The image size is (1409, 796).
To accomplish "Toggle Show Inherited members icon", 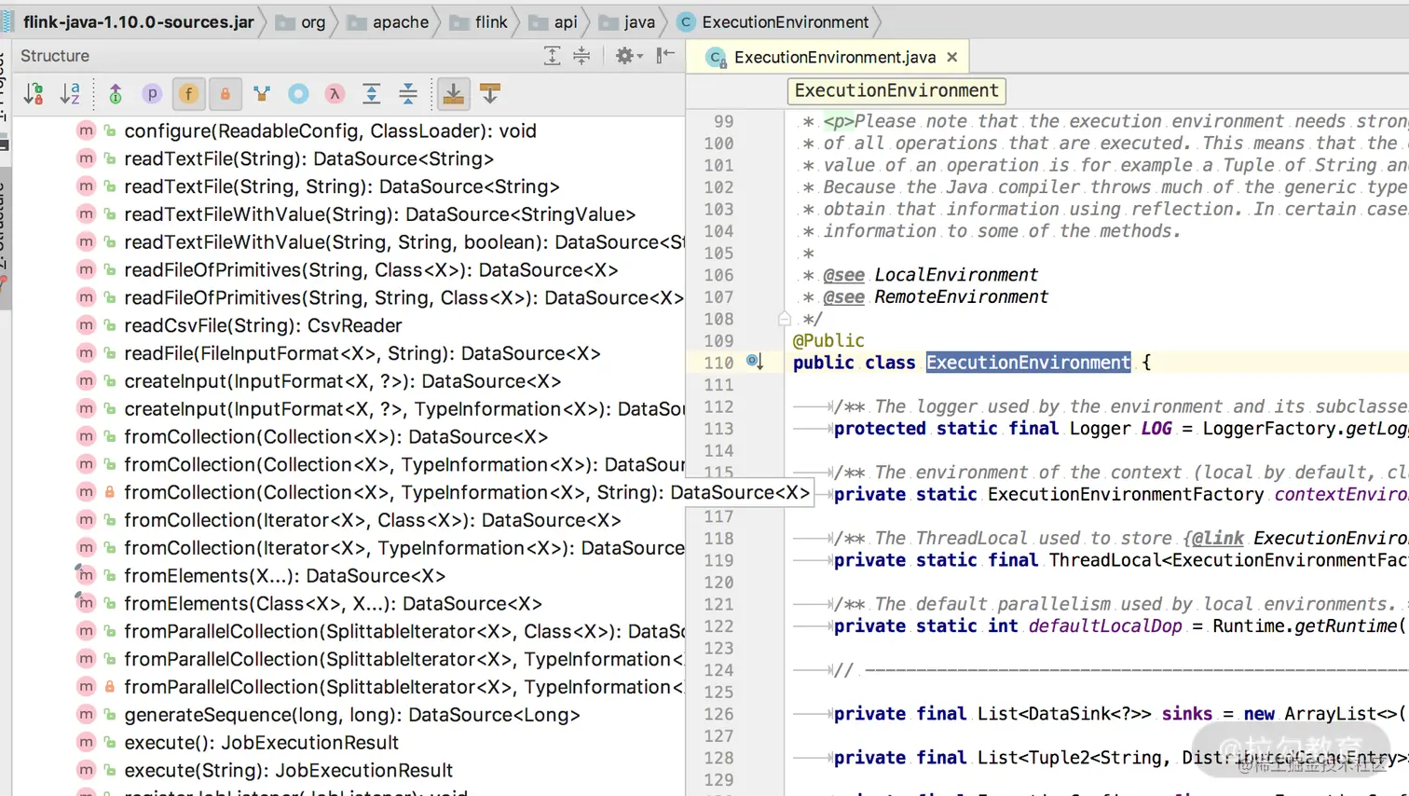I will point(116,93).
